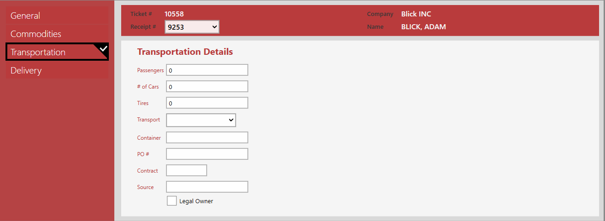The image size is (605, 221).
Task: Click the Passengers input field
Action: tap(207, 70)
